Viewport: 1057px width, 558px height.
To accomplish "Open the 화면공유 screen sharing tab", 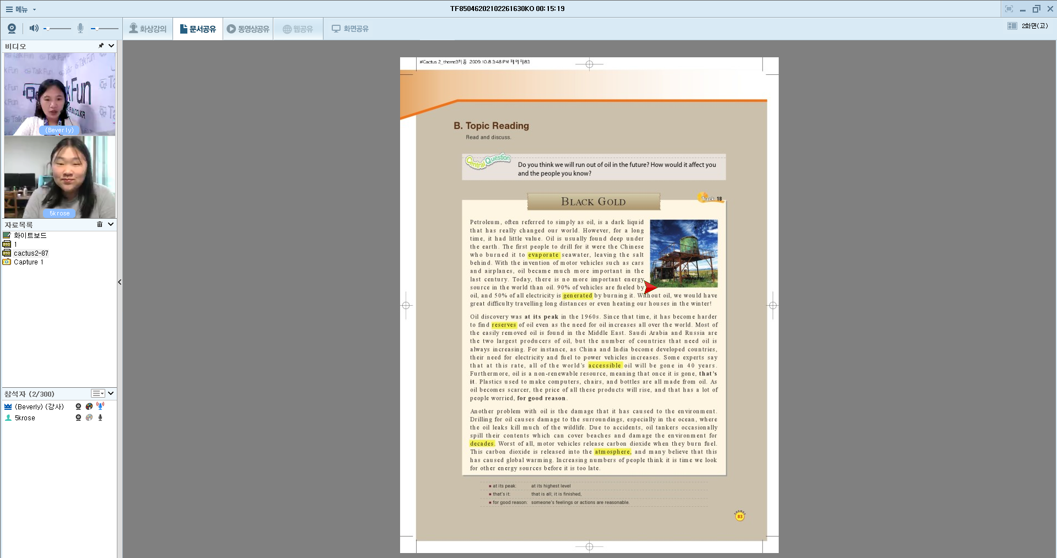I will 350,29.
